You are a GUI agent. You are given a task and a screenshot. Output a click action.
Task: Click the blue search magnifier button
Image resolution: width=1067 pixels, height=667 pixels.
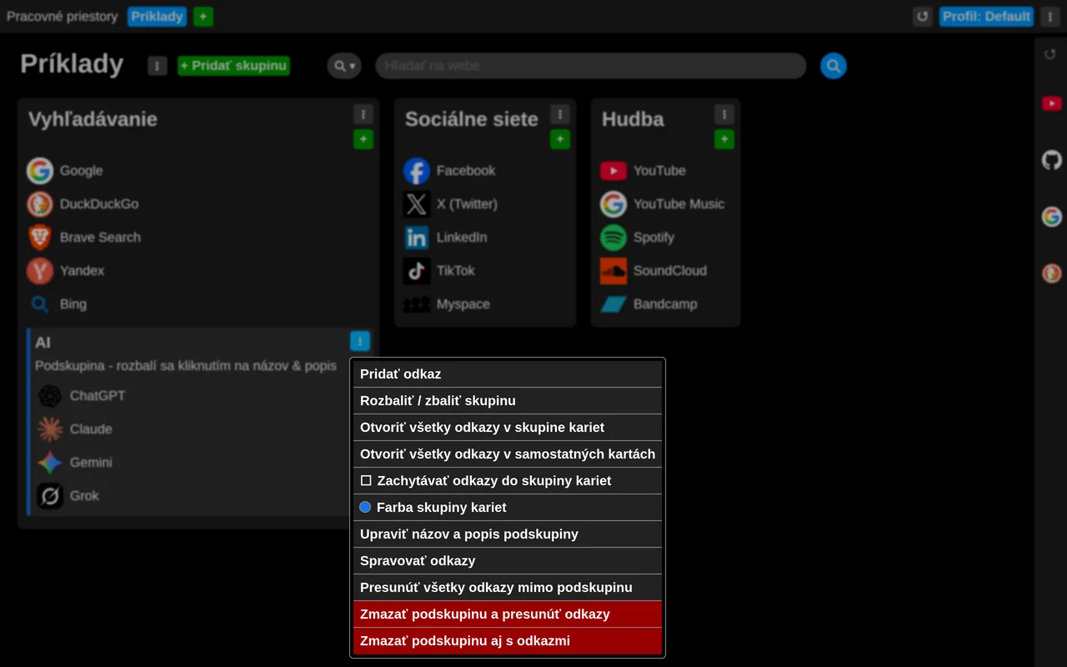(x=834, y=66)
